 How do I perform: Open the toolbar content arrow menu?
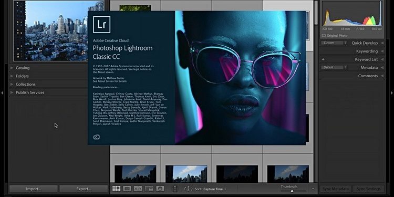(x=313, y=189)
